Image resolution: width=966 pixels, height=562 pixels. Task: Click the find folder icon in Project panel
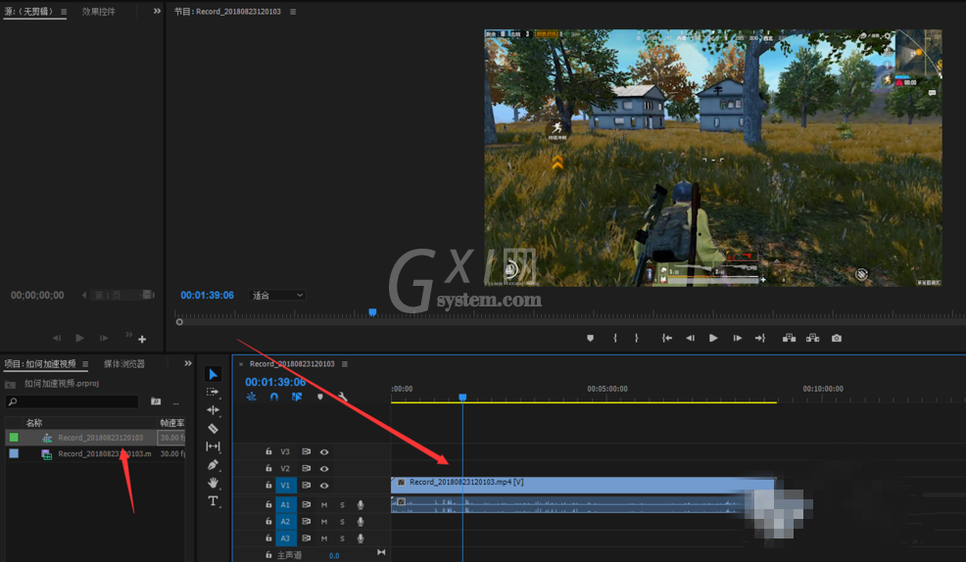click(156, 401)
